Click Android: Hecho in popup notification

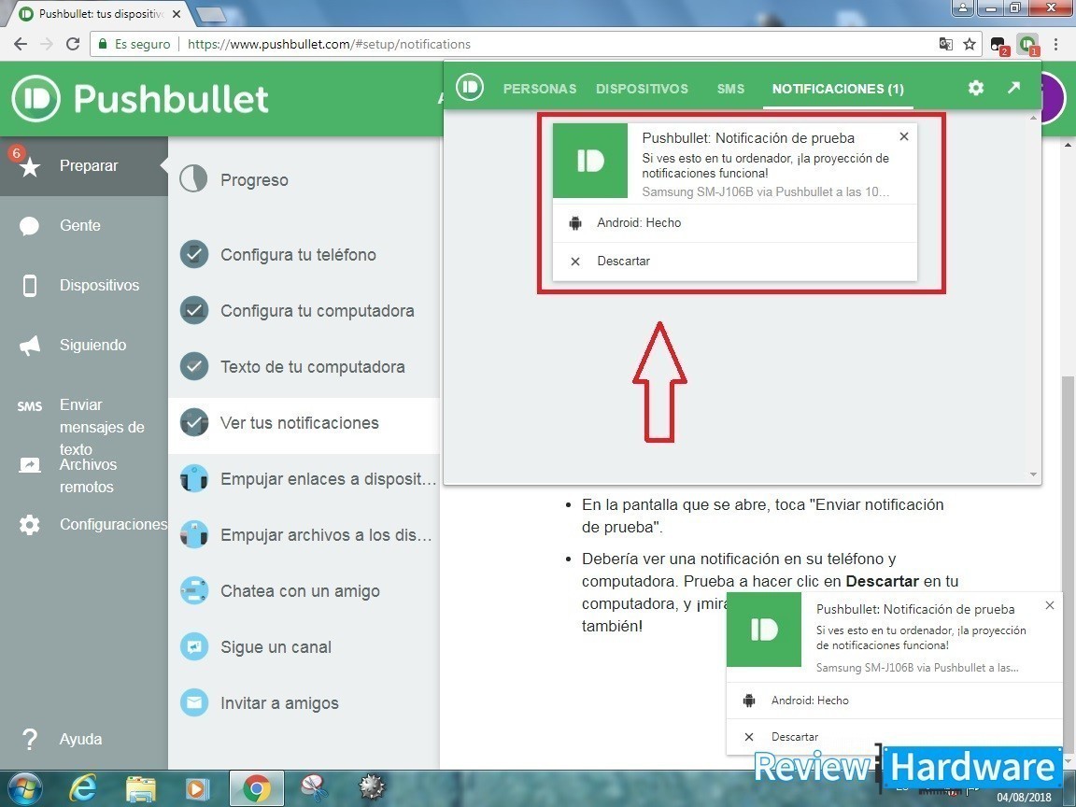[x=734, y=223]
